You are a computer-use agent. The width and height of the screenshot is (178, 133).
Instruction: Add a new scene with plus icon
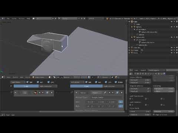[82, 18]
